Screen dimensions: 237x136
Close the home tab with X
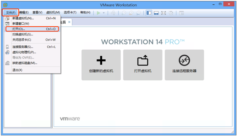[69, 22]
